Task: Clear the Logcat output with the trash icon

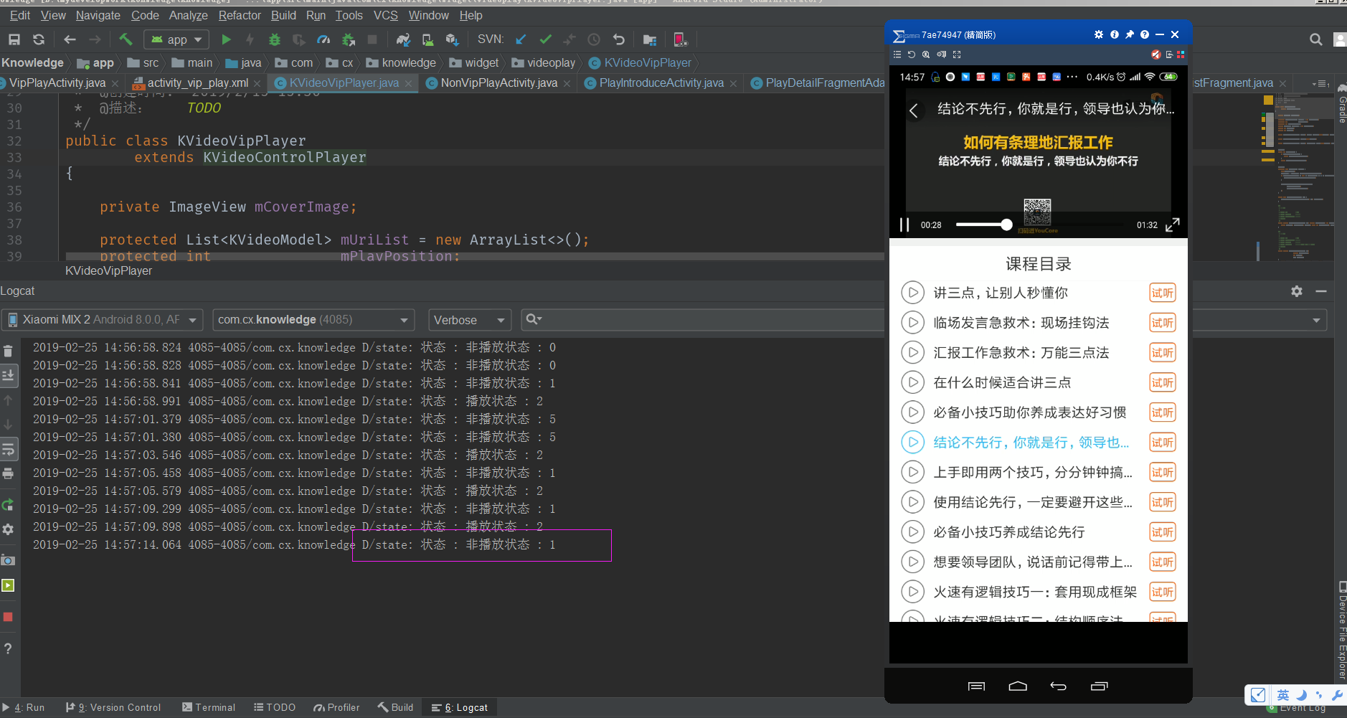Action: pos(9,349)
